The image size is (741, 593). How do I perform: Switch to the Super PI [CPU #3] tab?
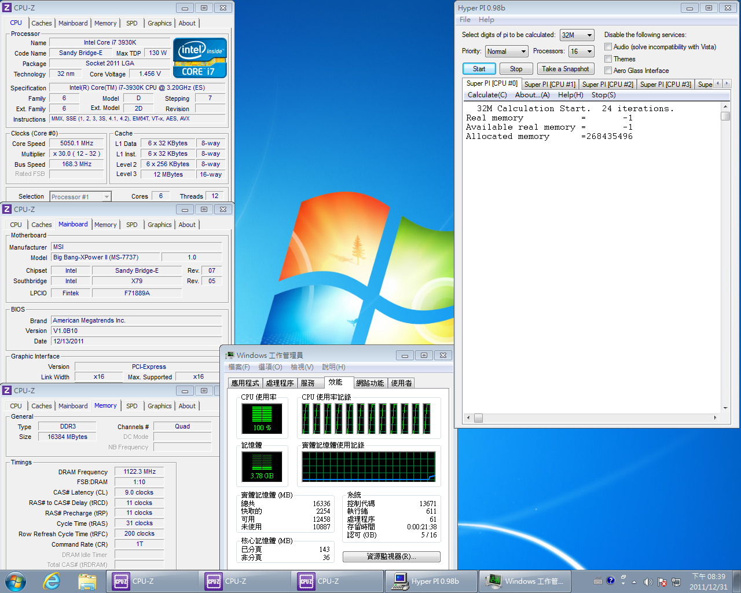(x=665, y=85)
